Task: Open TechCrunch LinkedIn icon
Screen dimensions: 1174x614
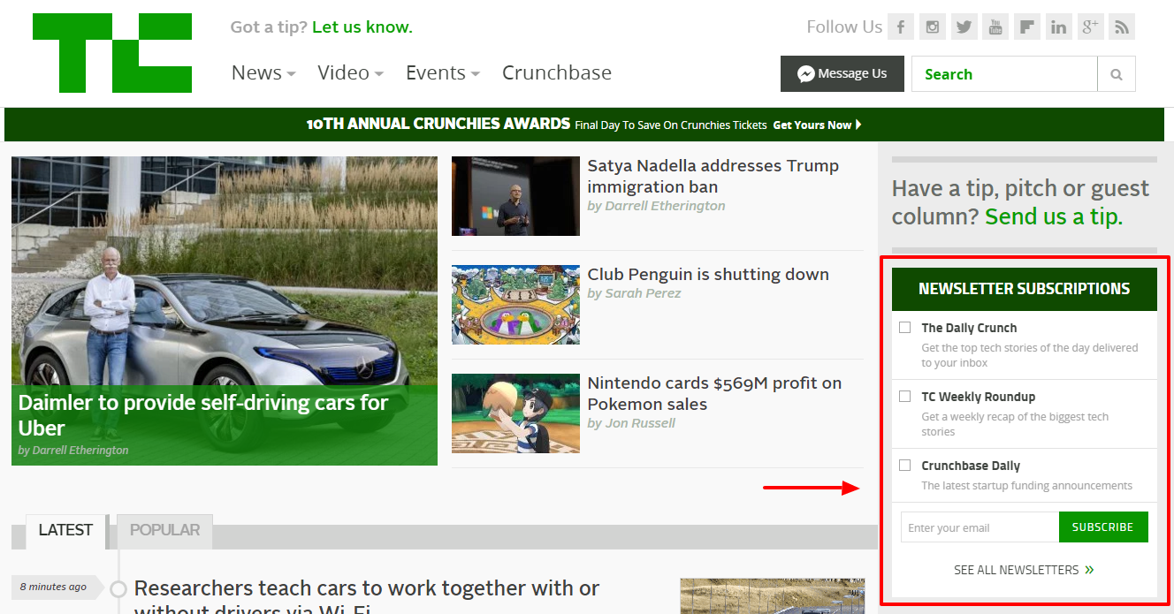Action: coord(1058,27)
